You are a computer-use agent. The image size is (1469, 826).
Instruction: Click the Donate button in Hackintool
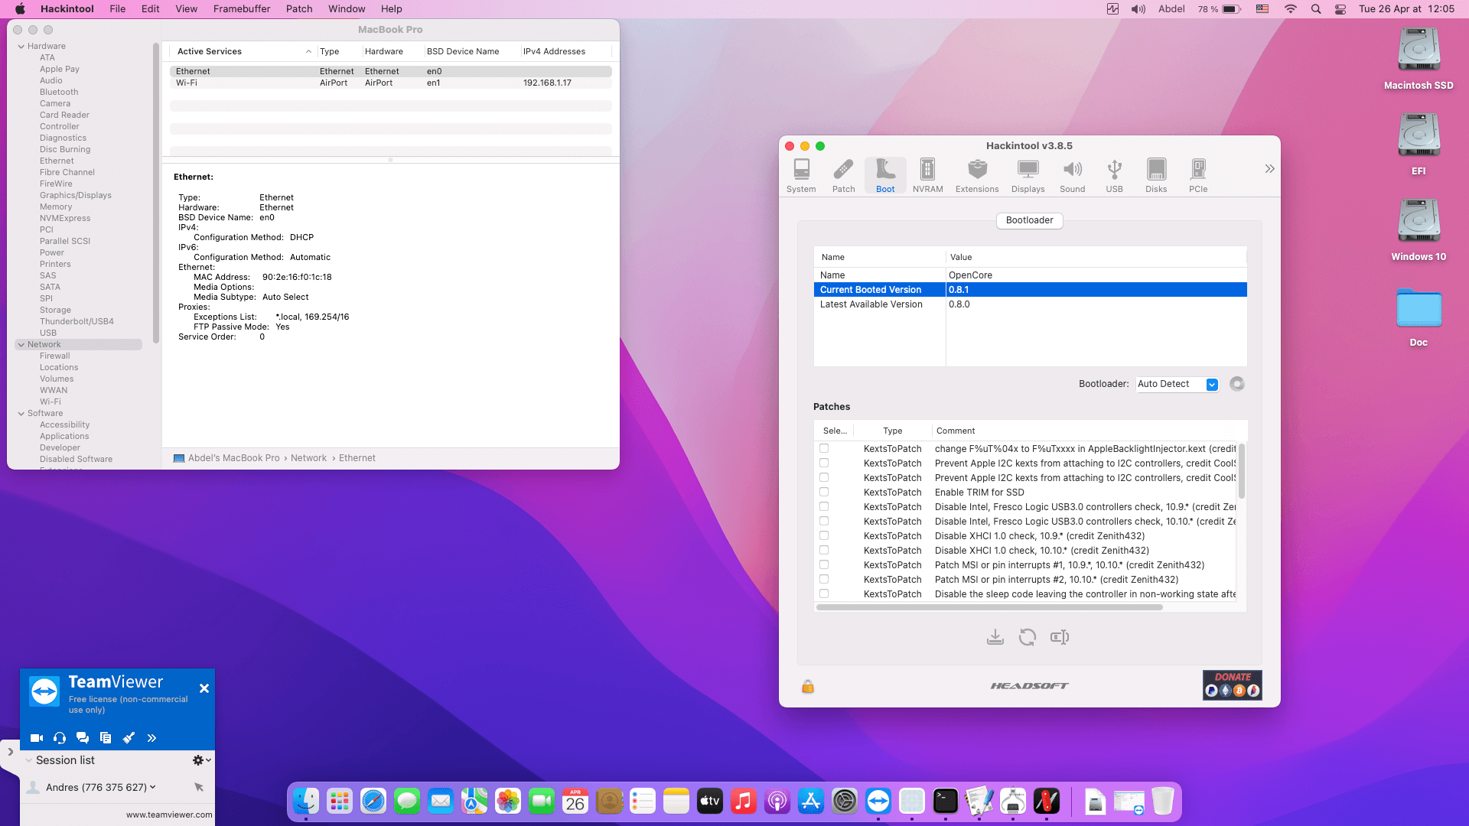coord(1232,685)
